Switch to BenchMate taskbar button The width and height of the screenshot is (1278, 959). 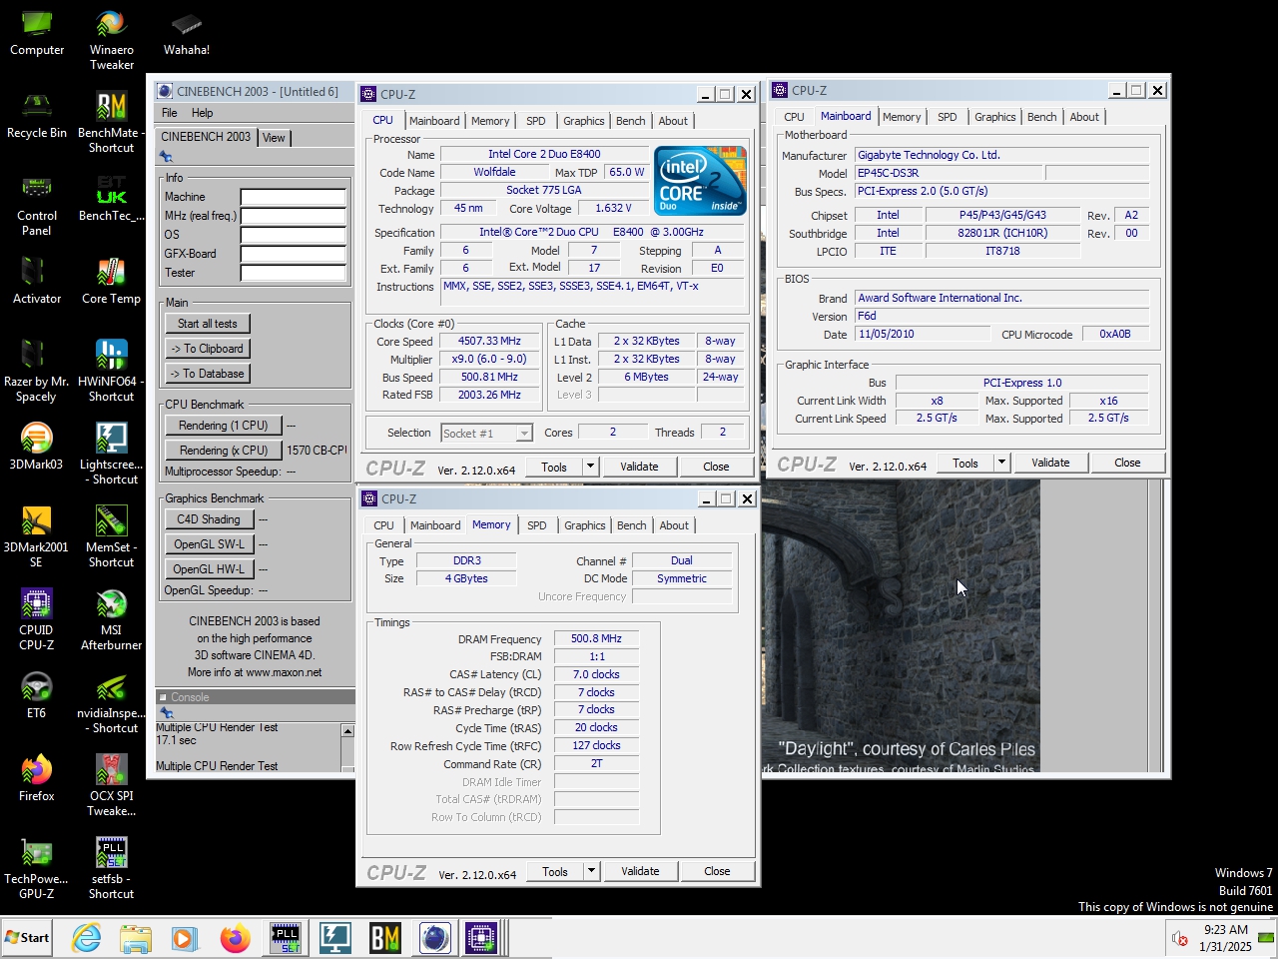[384, 938]
